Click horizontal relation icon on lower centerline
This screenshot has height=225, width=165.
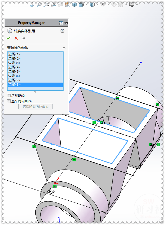tap(74, 160)
